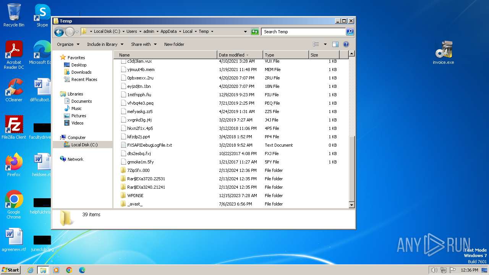Select Network in the navigation pane
489x275 pixels.
pos(75,159)
